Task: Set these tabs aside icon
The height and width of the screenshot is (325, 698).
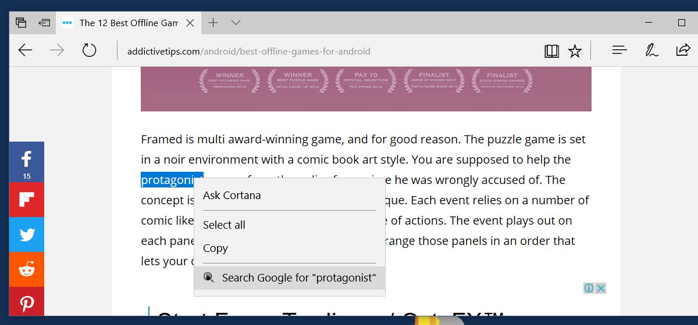Action: (x=44, y=23)
